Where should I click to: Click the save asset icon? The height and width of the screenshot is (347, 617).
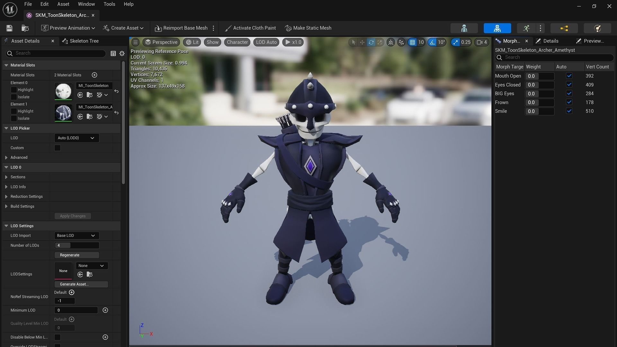(9, 28)
